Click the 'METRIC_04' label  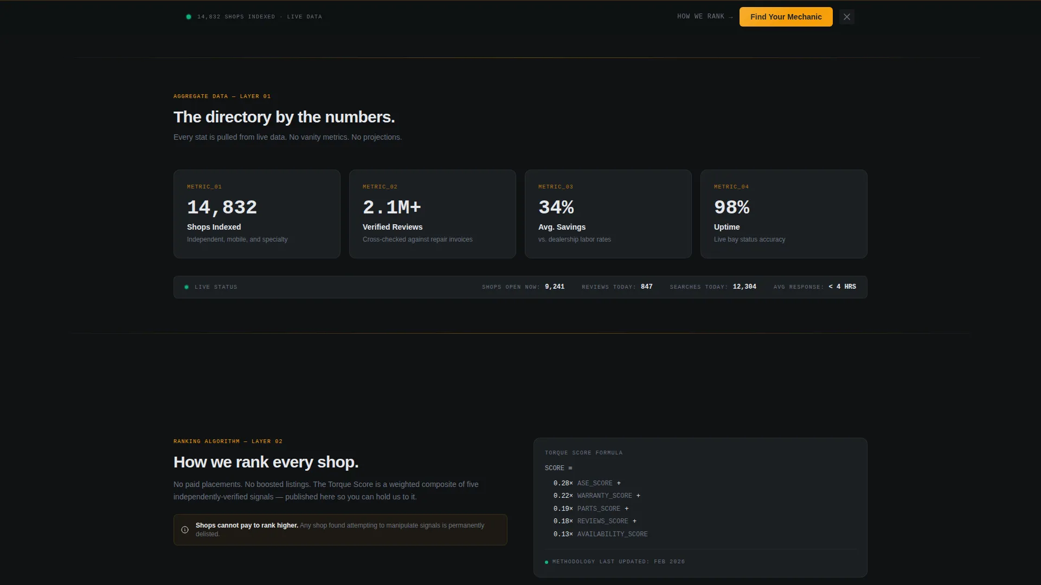pos(731,187)
